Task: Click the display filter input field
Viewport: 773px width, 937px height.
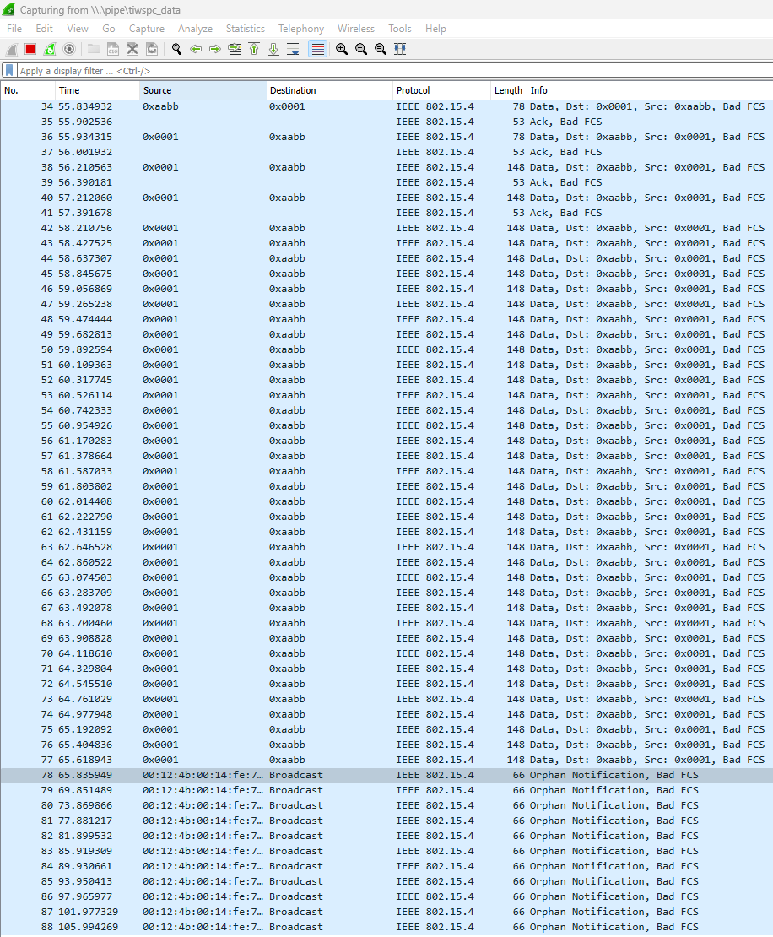Action: pos(394,71)
